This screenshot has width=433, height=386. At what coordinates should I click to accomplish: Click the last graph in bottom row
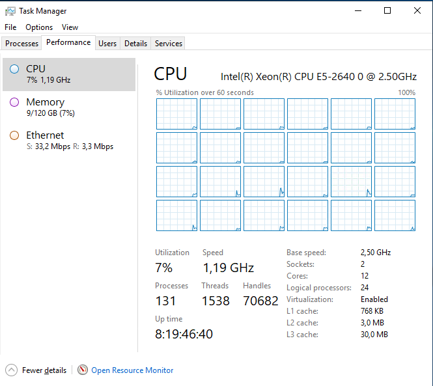395,215
